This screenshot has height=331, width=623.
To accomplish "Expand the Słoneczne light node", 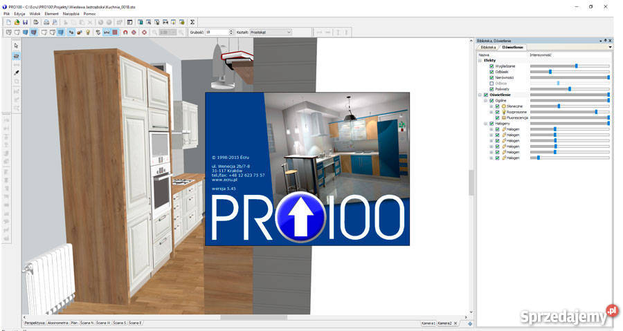I will point(491,106).
